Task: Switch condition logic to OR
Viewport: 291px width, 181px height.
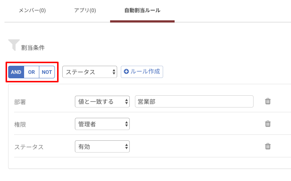Action: pyautogui.click(x=32, y=72)
